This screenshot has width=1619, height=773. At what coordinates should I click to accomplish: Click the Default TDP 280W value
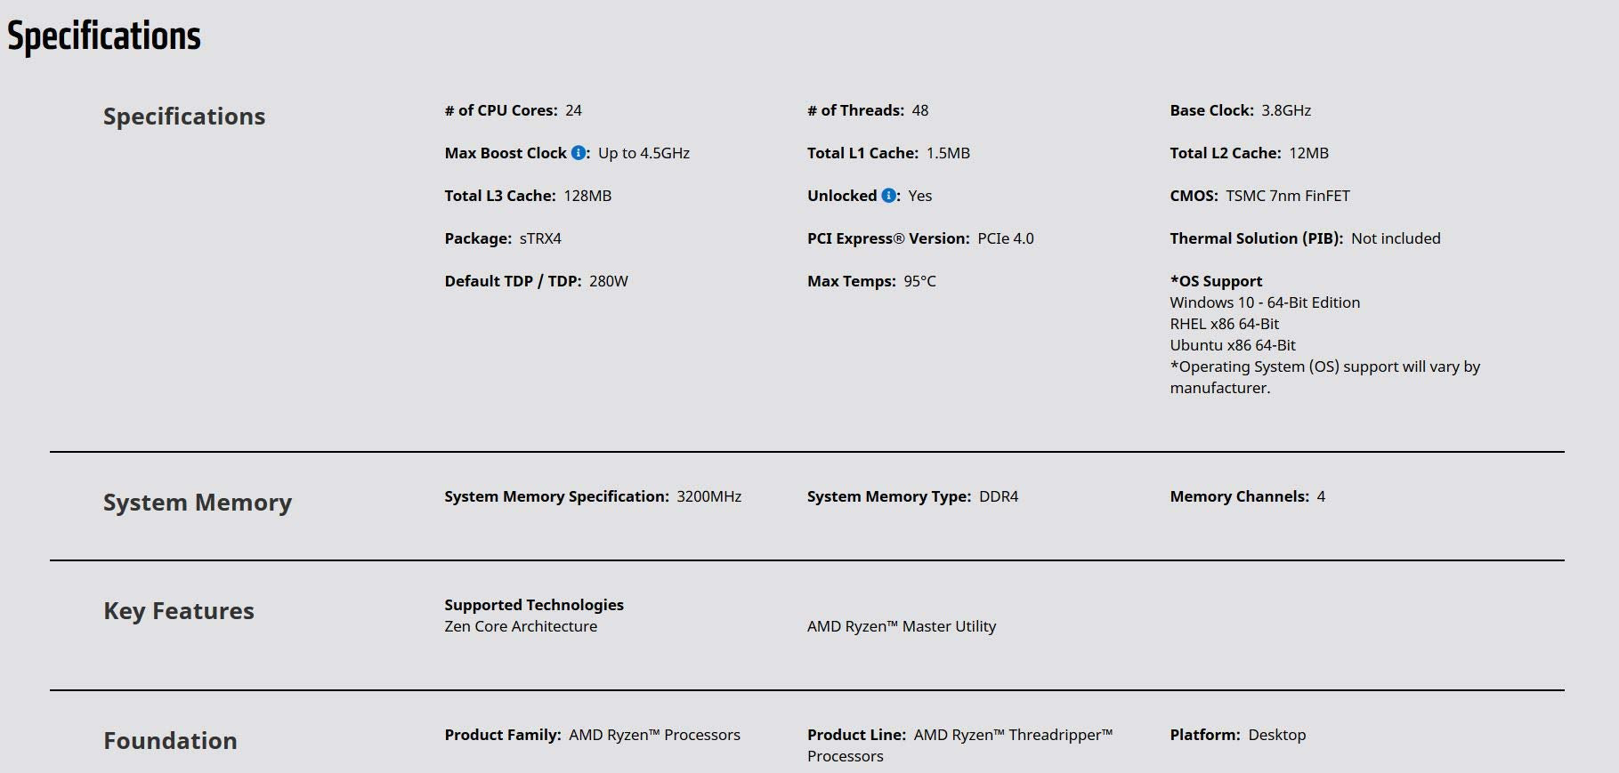point(608,281)
